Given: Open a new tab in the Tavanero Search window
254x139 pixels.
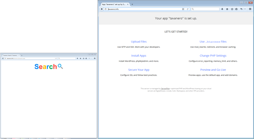Looking at the screenshot, I should point(22,55).
